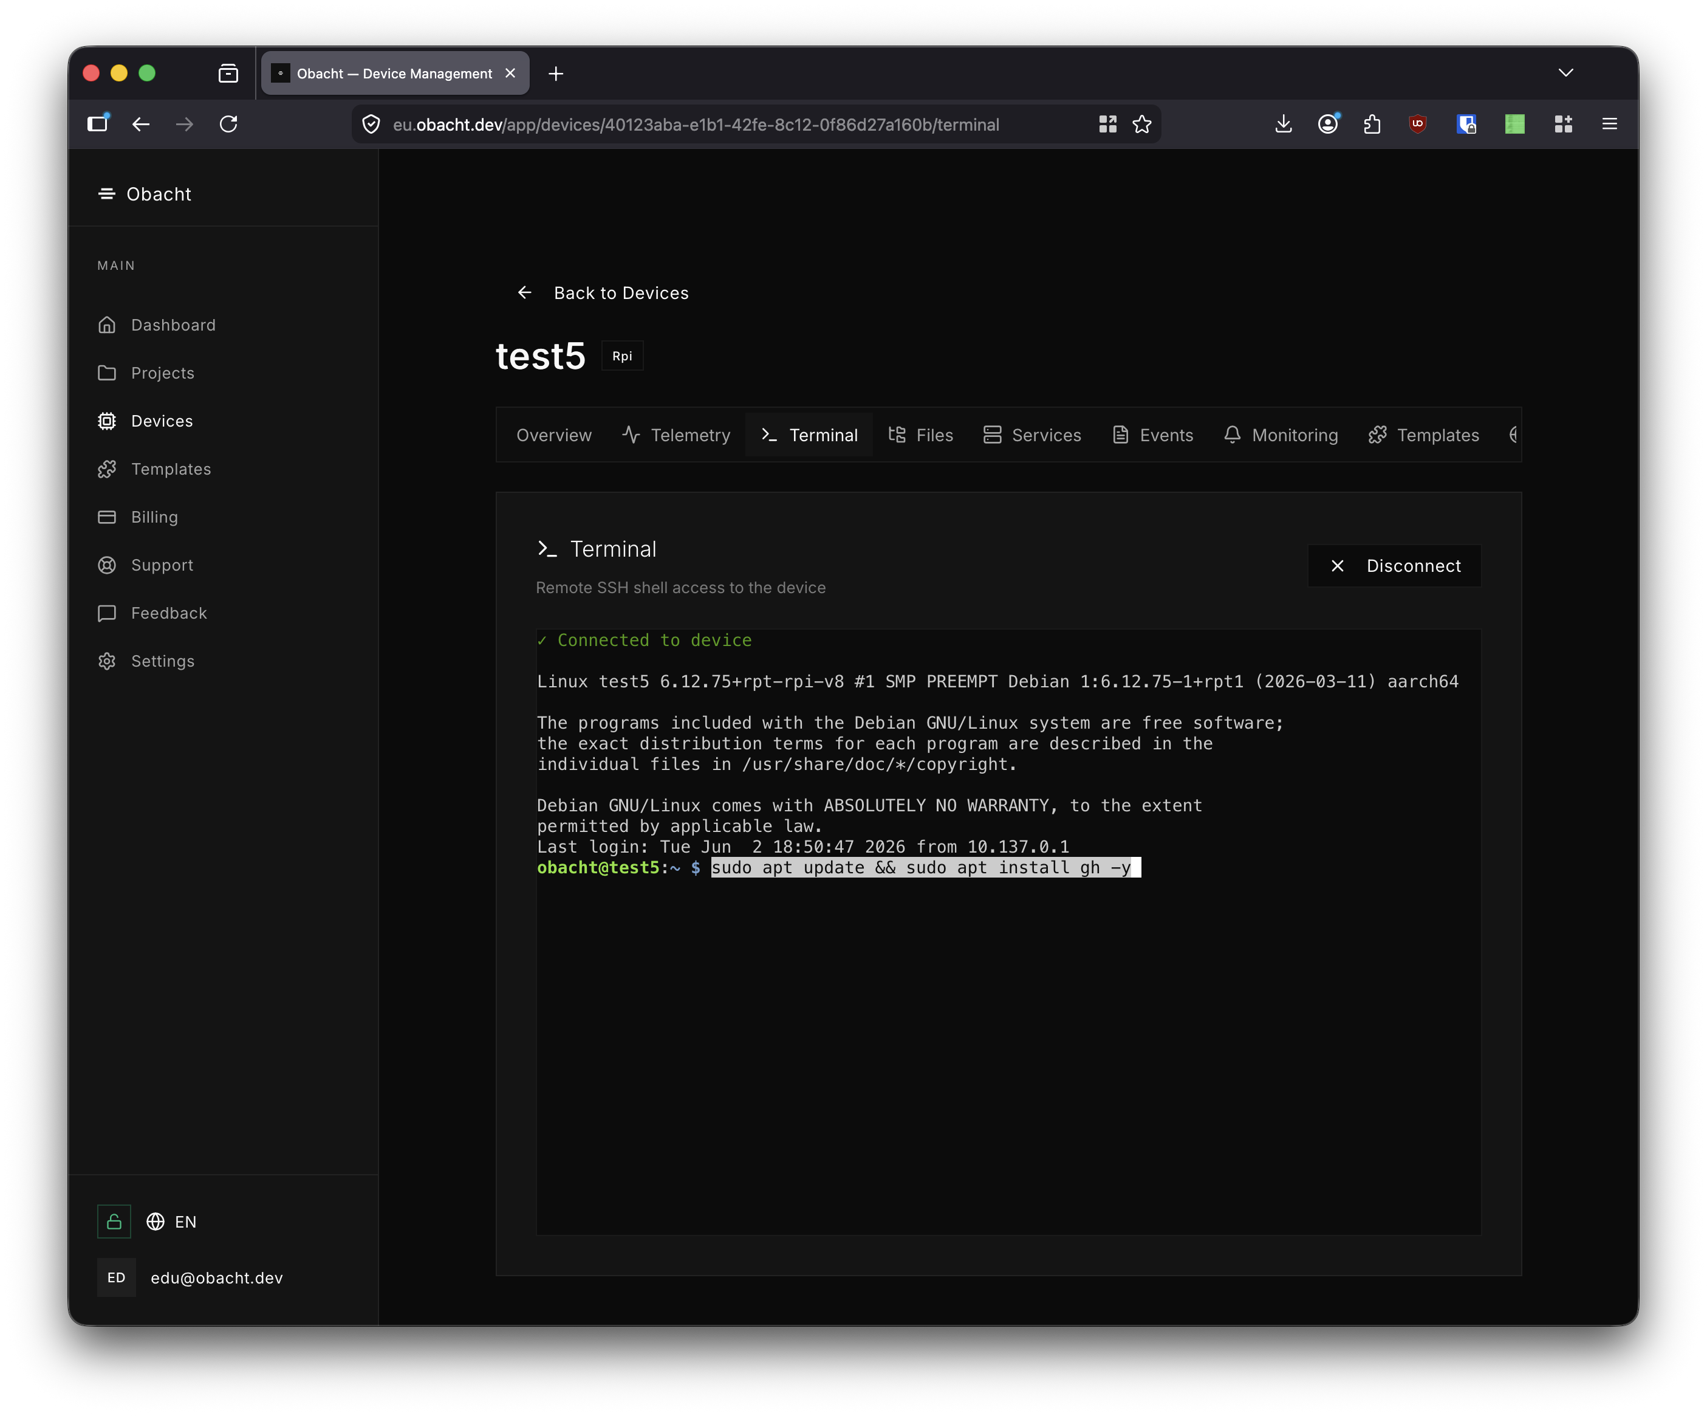This screenshot has height=1416, width=1707.
Task: Click the browser forward arrow
Action: [x=185, y=123]
